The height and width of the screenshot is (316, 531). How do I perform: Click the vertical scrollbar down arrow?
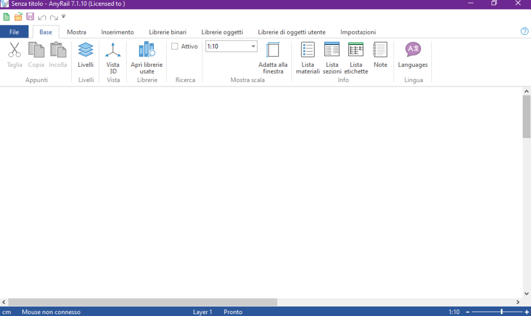pos(526,294)
